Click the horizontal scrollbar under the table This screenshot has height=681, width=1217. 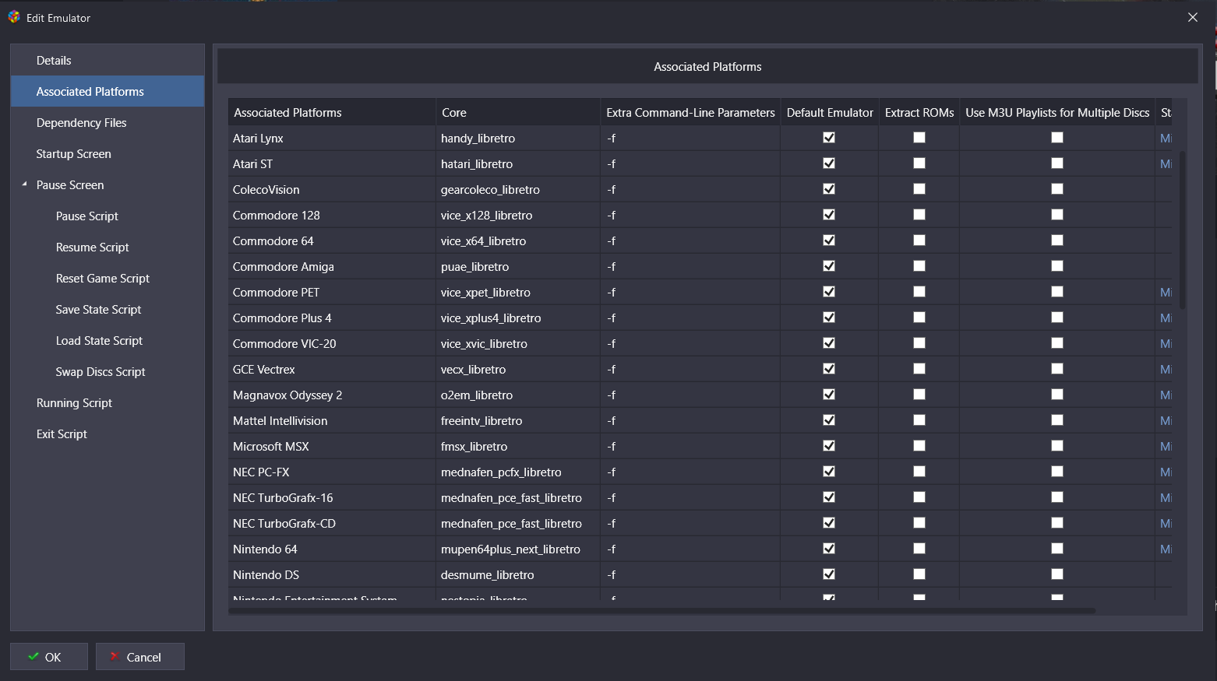[x=662, y=610]
